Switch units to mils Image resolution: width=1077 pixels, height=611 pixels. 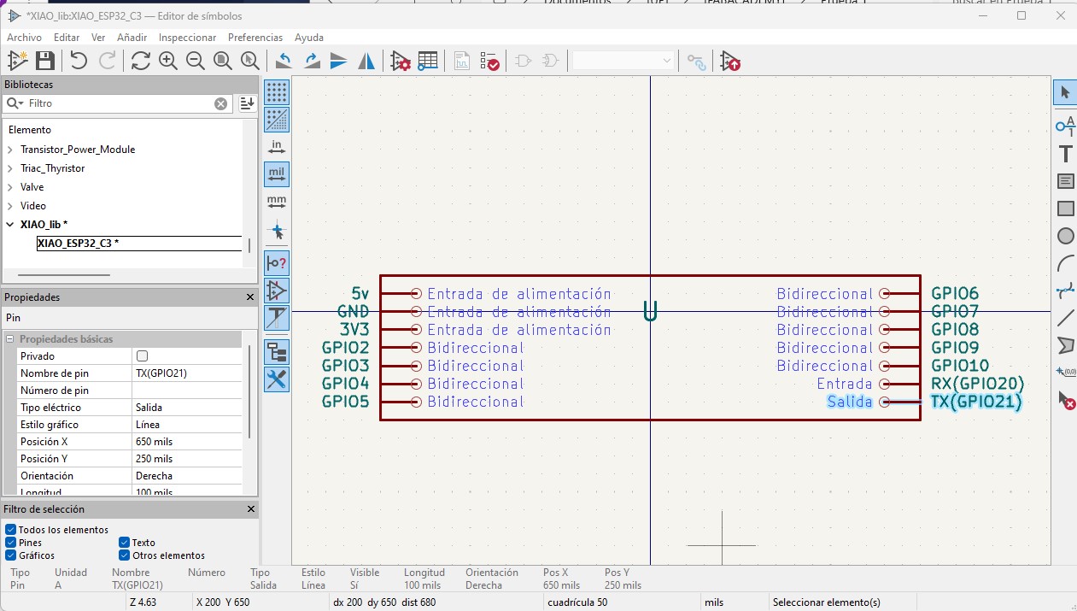pyautogui.click(x=277, y=174)
